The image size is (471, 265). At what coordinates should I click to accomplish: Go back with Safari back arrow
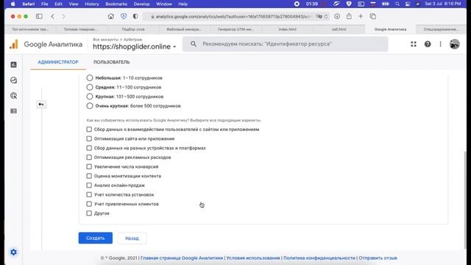pos(52,16)
